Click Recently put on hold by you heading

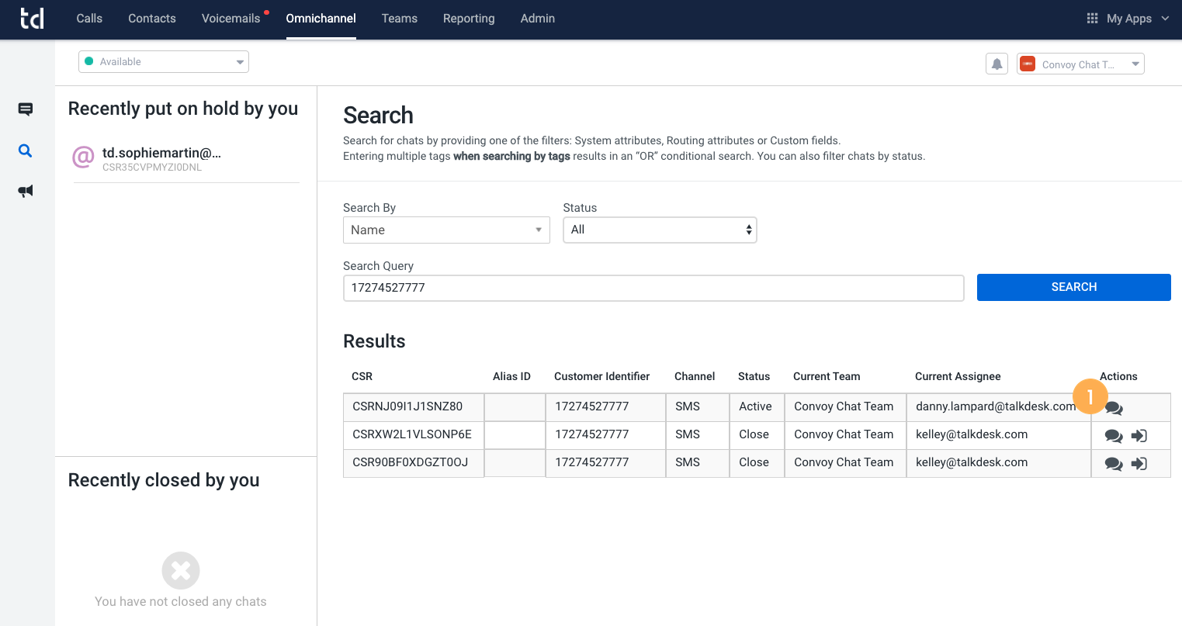click(x=183, y=109)
